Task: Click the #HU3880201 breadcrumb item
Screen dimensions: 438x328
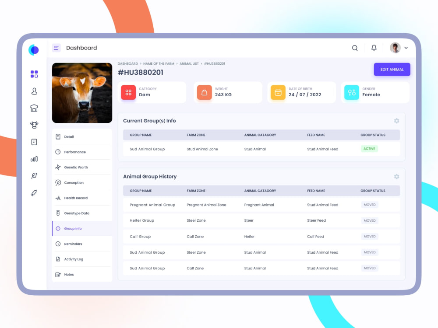Action: pyautogui.click(x=215, y=63)
